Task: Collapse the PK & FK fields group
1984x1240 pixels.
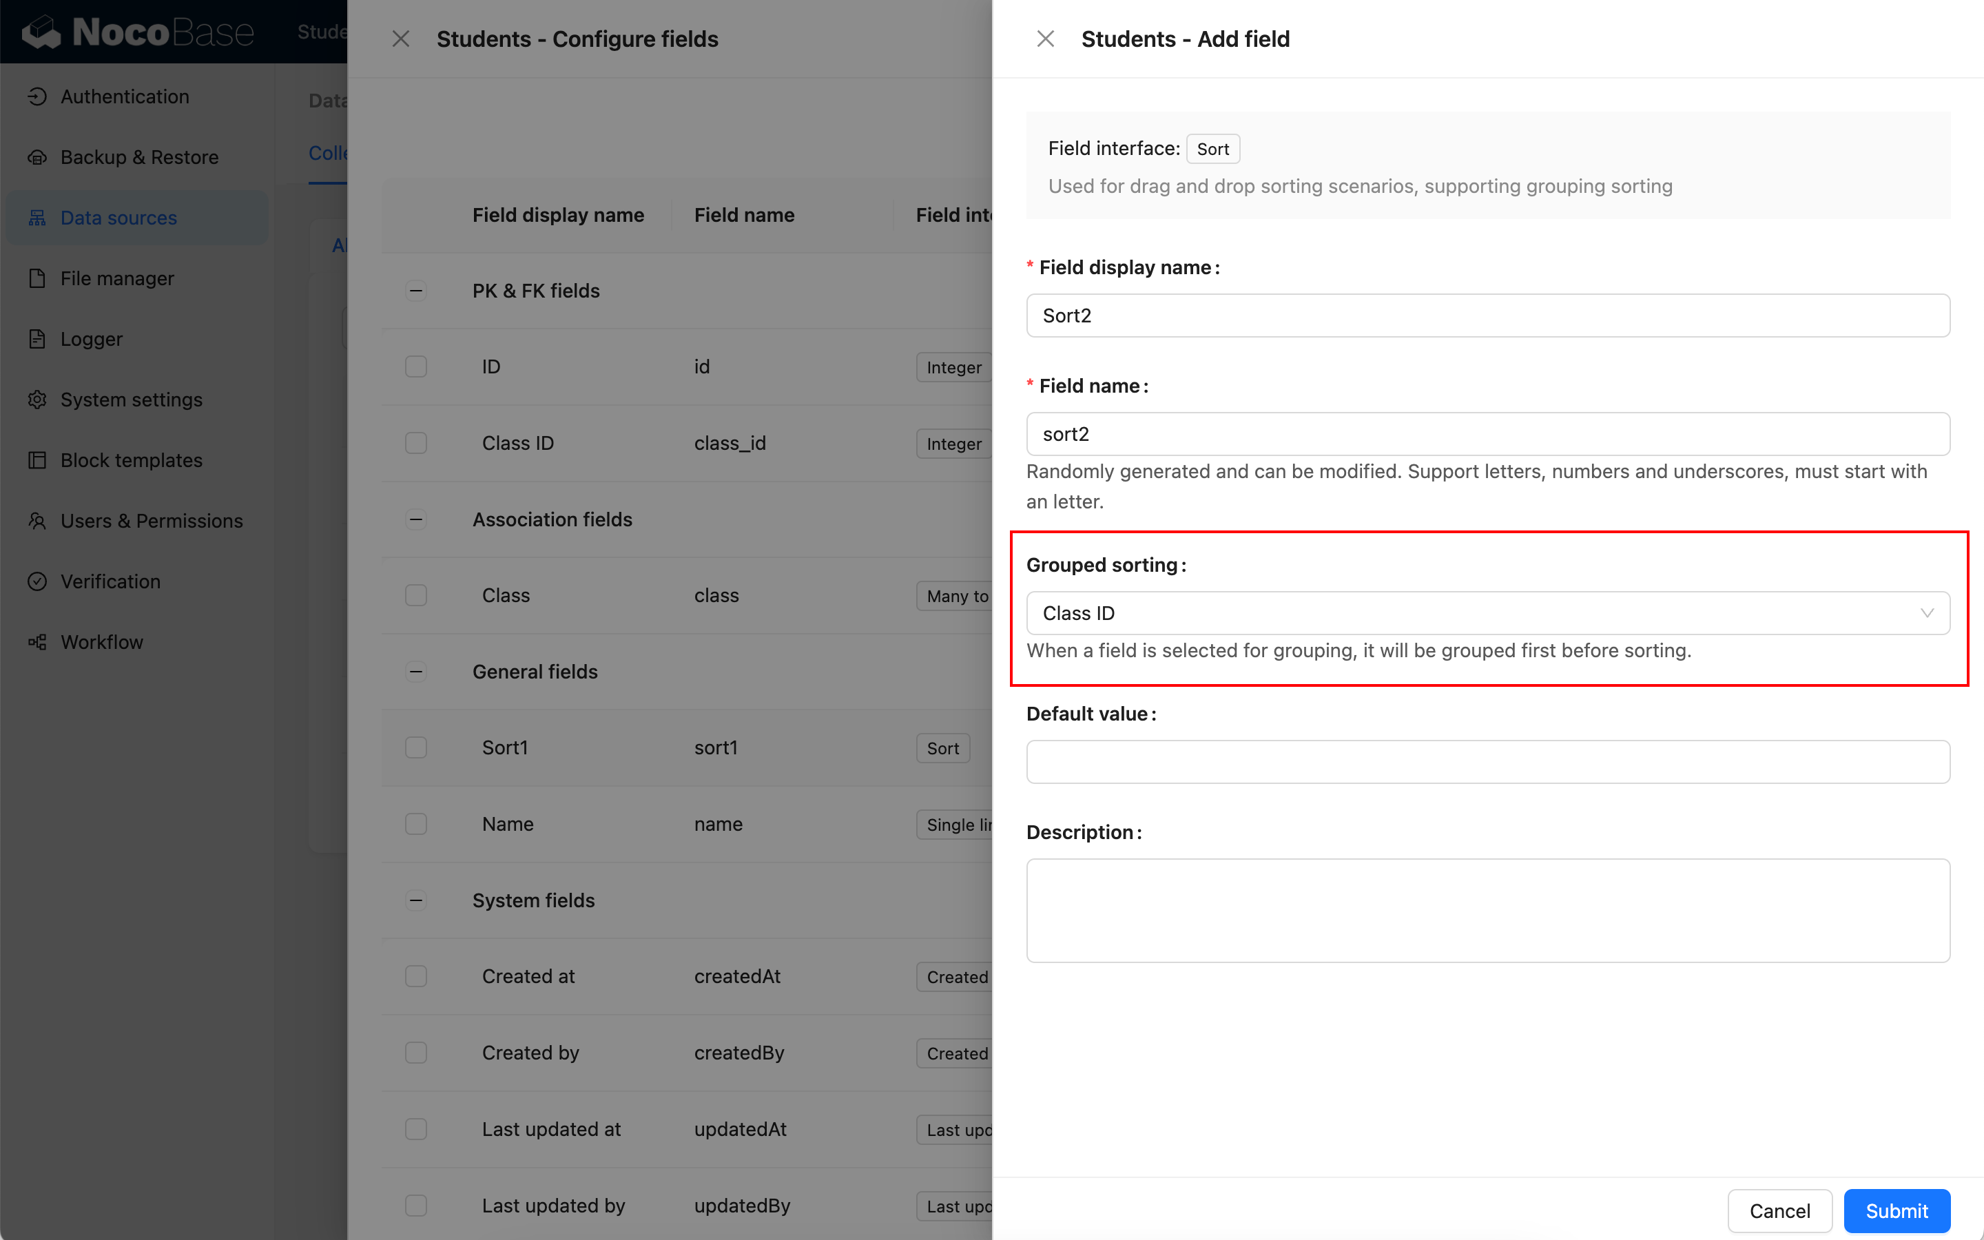Action: [417, 291]
